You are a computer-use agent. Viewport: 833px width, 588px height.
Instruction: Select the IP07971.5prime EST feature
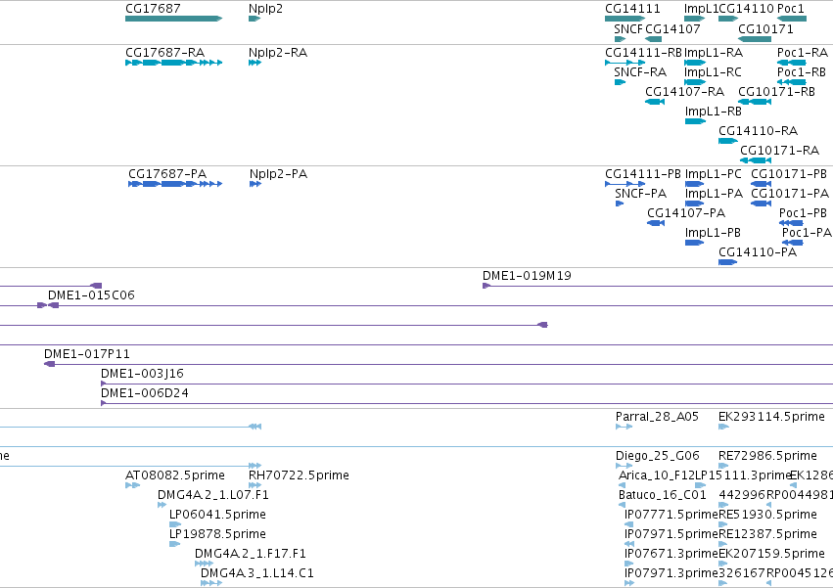click(629, 544)
